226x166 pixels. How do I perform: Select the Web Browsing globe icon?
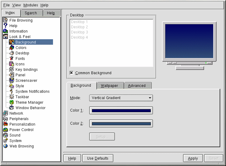coord(5,146)
